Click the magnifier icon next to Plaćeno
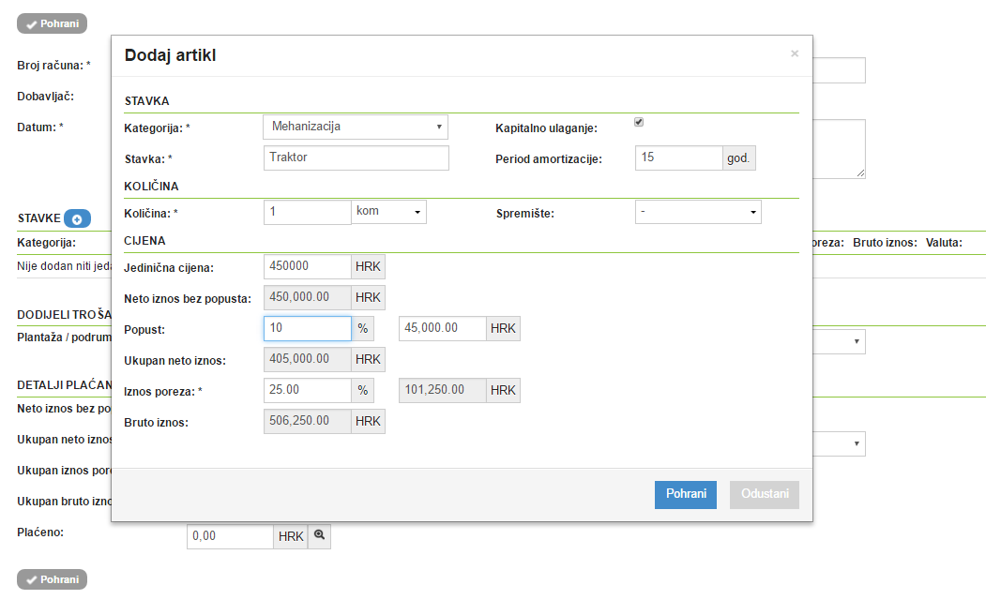Viewport: 986px width, 600px height. pyautogui.click(x=319, y=536)
